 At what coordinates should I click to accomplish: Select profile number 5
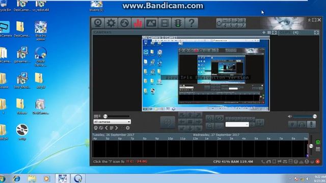point(231,25)
